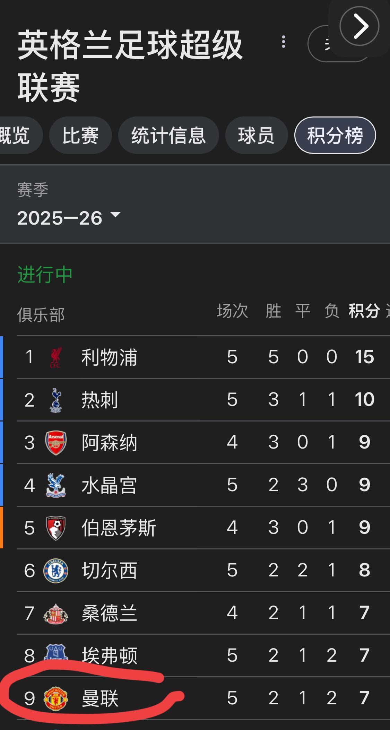Switch to the 统计信息 tab
This screenshot has width=390, height=730.
(168, 135)
